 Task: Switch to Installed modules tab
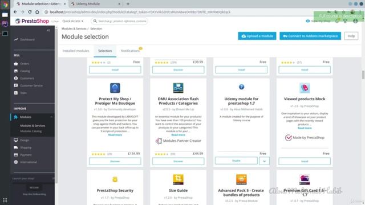point(76,51)
